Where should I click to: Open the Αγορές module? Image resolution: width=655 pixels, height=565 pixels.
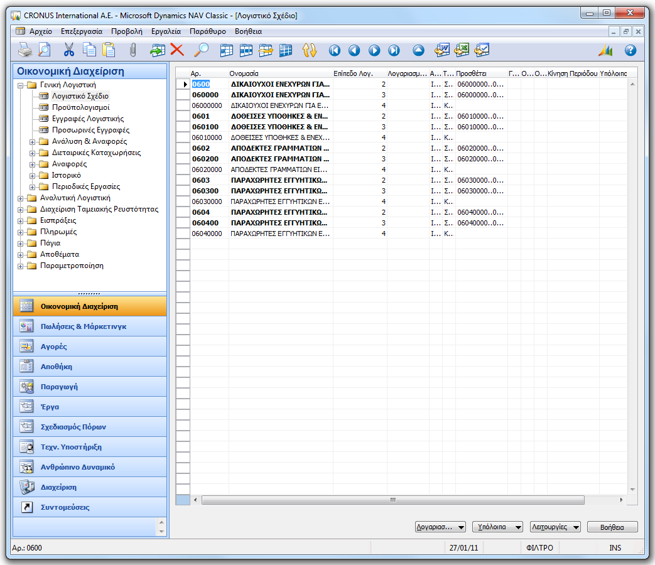90,347
